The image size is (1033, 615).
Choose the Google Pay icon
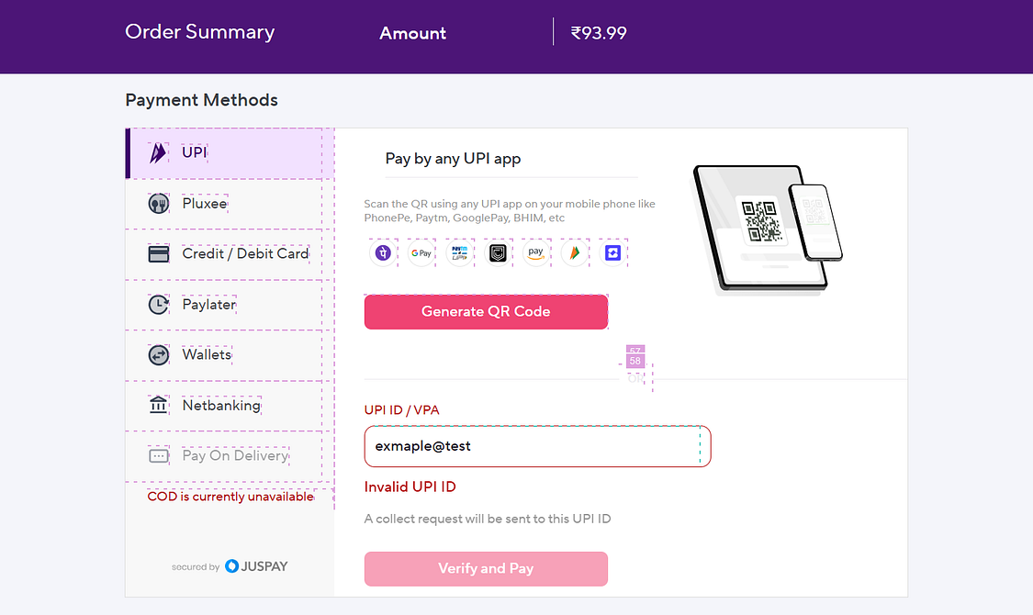tap(421, 252)
